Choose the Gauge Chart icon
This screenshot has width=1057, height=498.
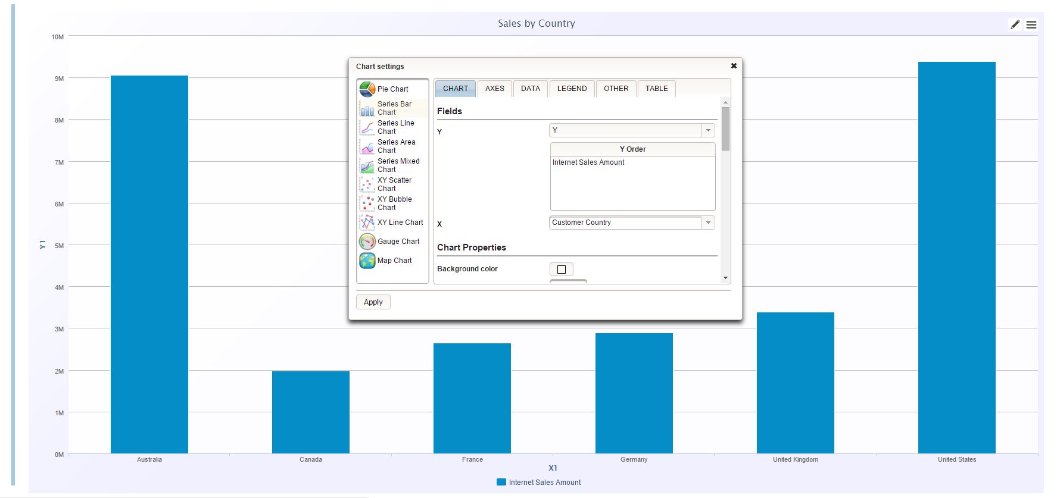pyautogui.click(x=367, y=242)
